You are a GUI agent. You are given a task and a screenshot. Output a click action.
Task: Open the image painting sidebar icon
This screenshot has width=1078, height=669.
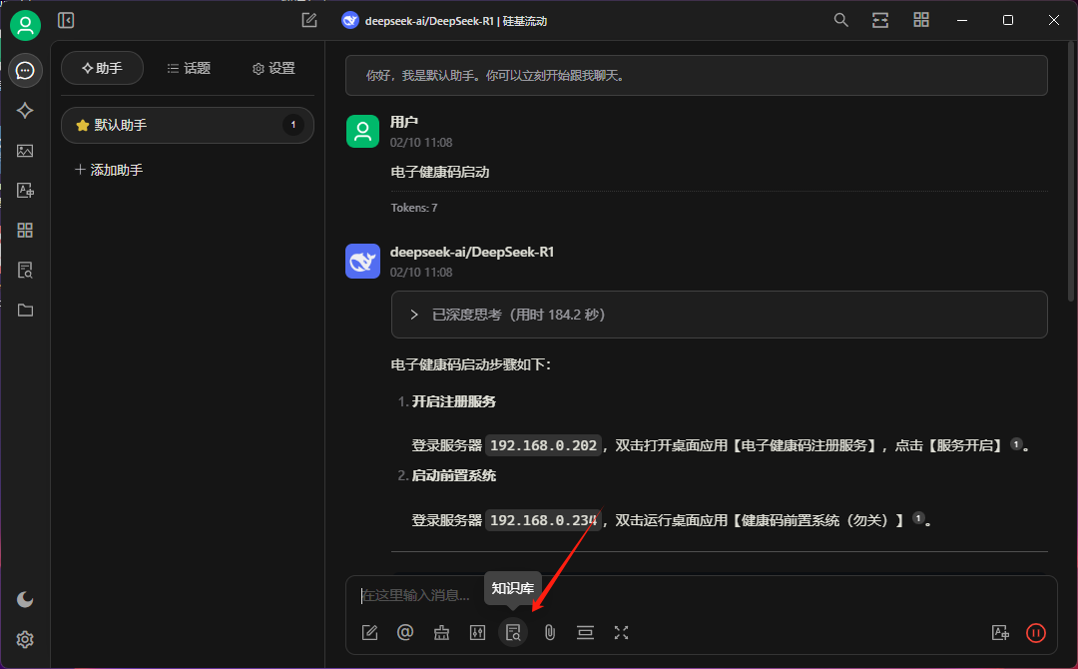25,151
